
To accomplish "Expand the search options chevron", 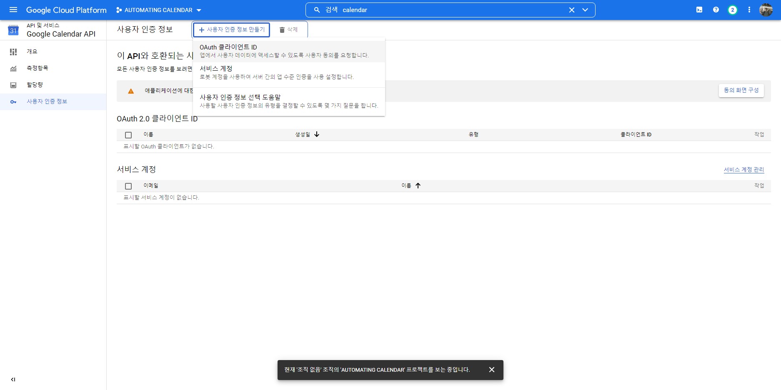I will [x=585, y=10].
